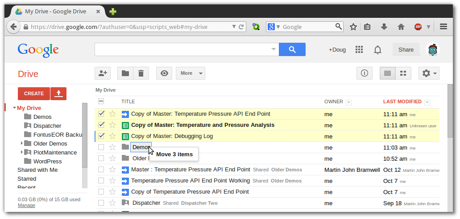Click the notifications bell icon
Viewport: 460px width, 219px height.
point(377,49)
